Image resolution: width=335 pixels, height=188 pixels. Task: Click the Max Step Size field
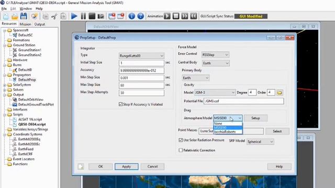tap(141, 85)
